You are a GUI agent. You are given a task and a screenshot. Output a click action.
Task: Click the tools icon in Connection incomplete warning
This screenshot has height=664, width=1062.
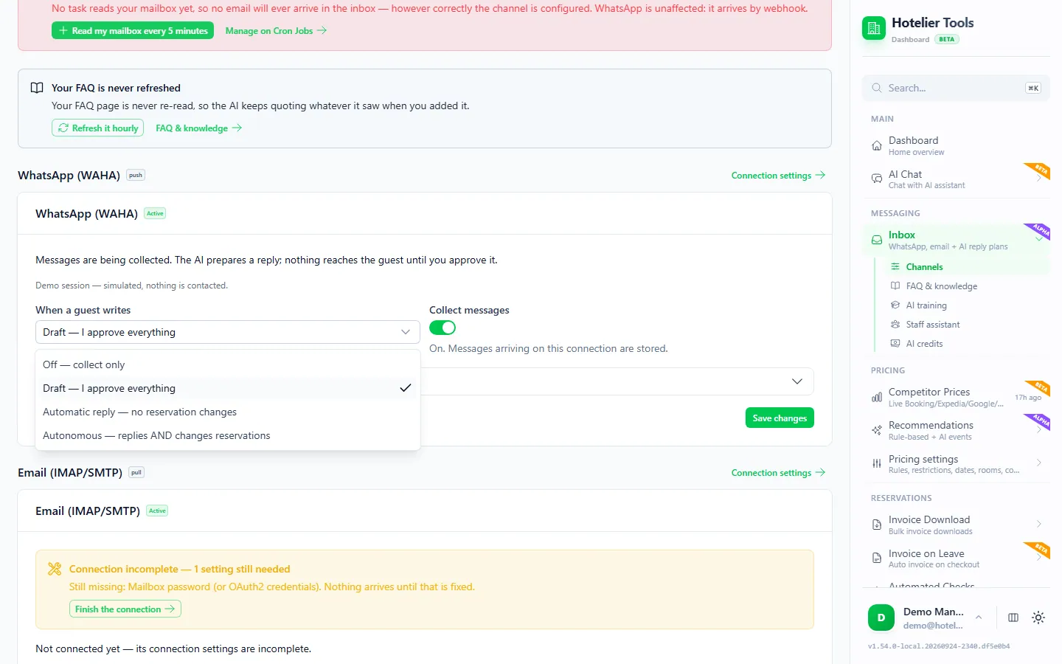click(55, 569)
